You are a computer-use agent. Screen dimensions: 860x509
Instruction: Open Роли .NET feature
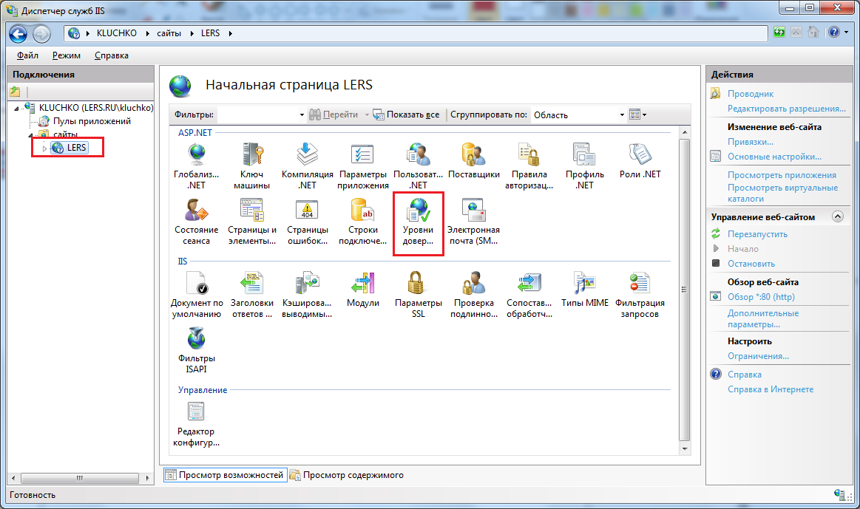point(640,160)
